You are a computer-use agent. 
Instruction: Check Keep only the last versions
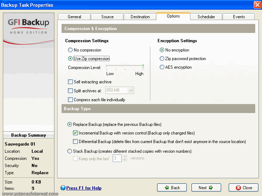click(x=76, y=158)
